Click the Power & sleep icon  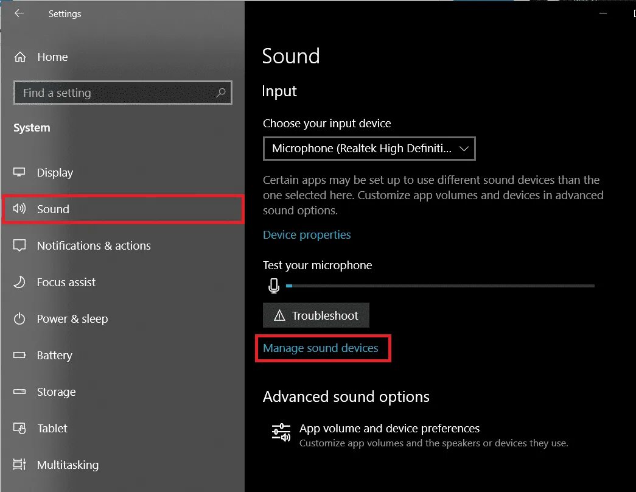click(x=20, y=318)
